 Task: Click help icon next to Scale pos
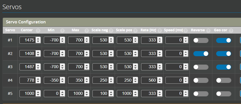pos(135,31)
